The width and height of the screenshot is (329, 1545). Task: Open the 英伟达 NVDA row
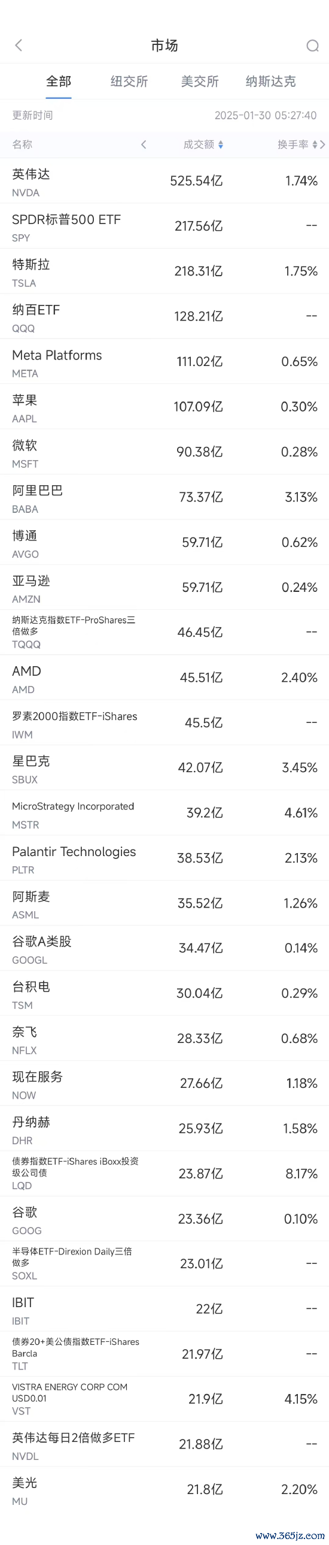pyautogui.click(x=164, y=180)
